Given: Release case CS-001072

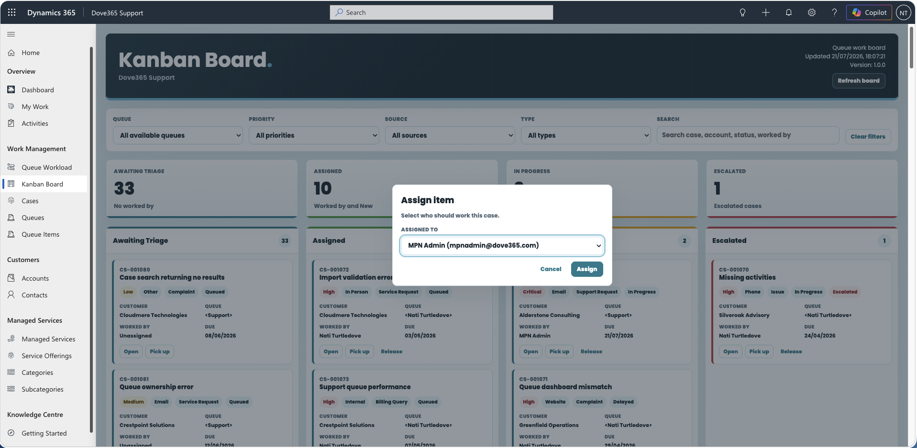Looking at the screenshot, I should coord(391,351).
